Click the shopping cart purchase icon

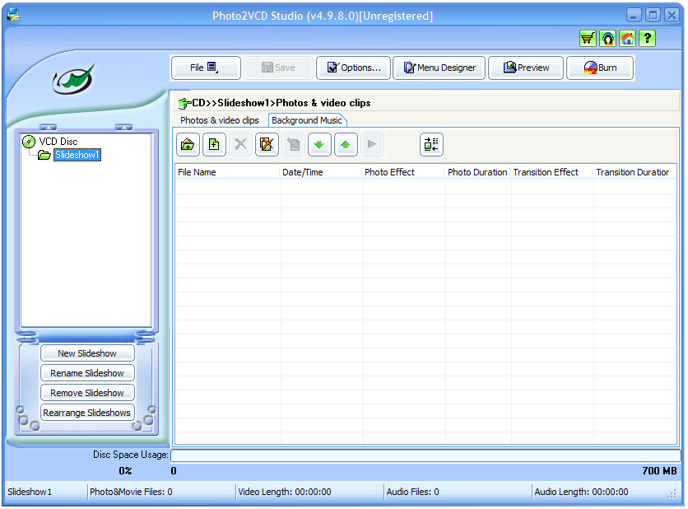588,39
